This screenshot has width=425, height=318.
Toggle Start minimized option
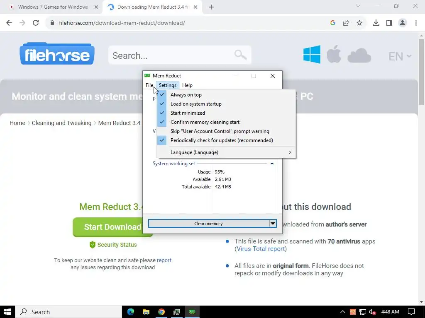click(x=226, y=113)
